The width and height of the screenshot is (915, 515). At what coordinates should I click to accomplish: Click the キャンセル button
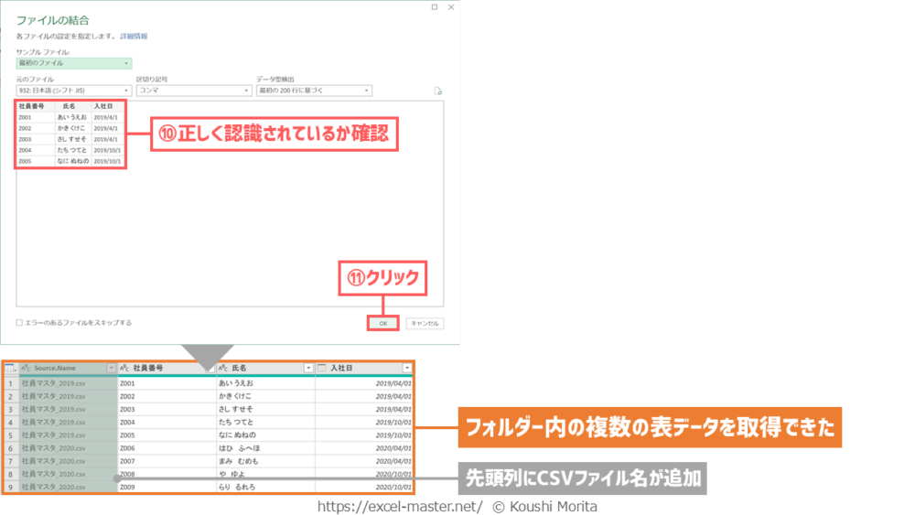[425, 323]
